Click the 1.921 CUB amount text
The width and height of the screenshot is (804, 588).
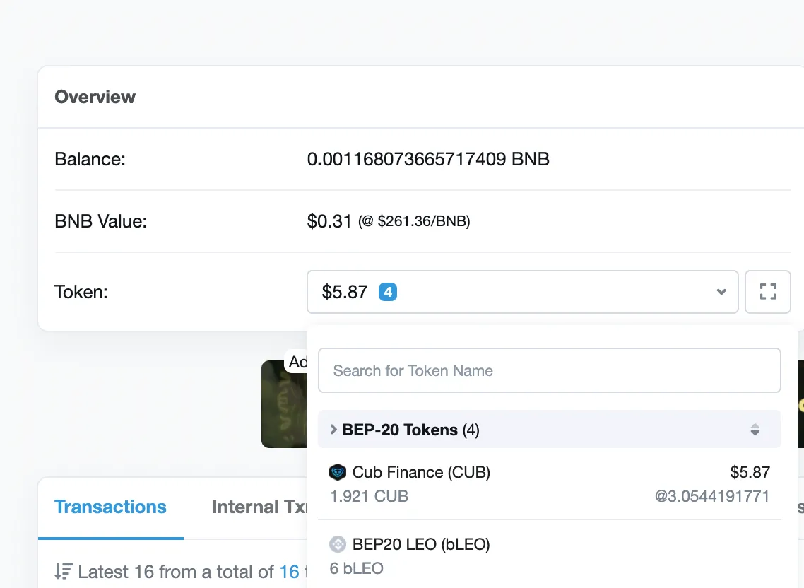[369, 496]
